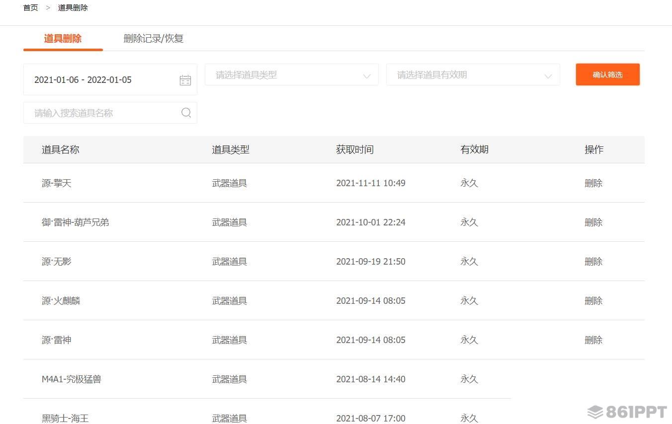Image resolution: width=672 pixels, height=424 pixels.
Task: Click the time 2021-09-19 21:50
Action: point(371,262)
